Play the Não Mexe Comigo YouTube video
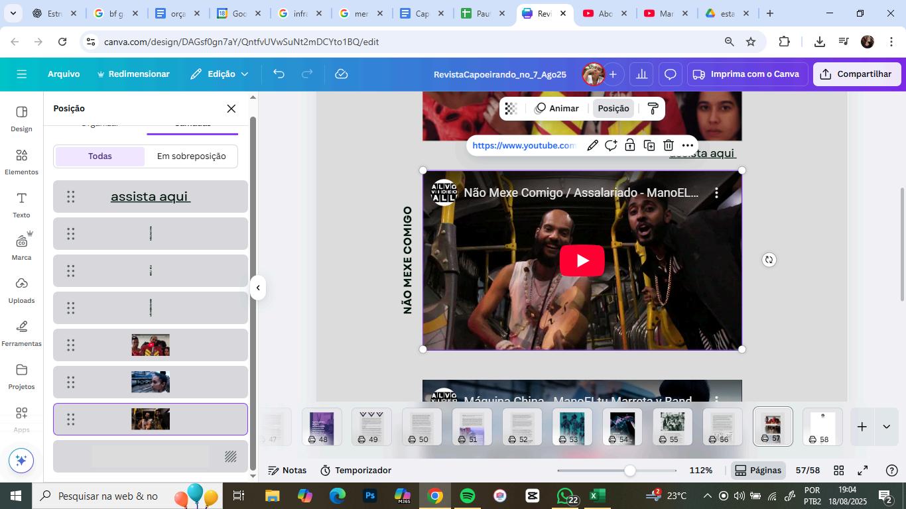Image resolution: width=906 pixels, height=509 pixels. point(582,260)
